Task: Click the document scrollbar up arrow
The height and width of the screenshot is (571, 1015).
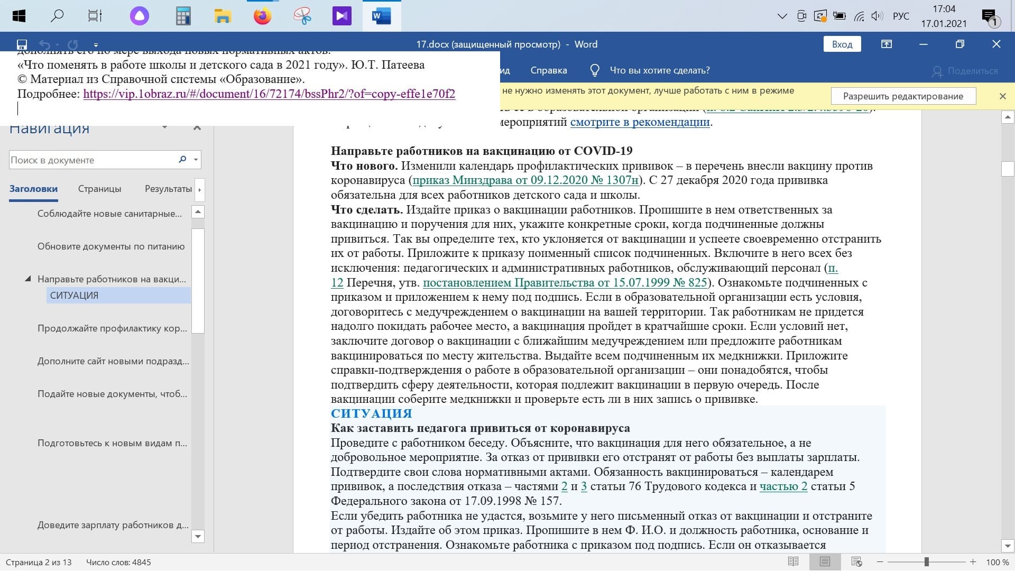Action: click(1008, 117)
